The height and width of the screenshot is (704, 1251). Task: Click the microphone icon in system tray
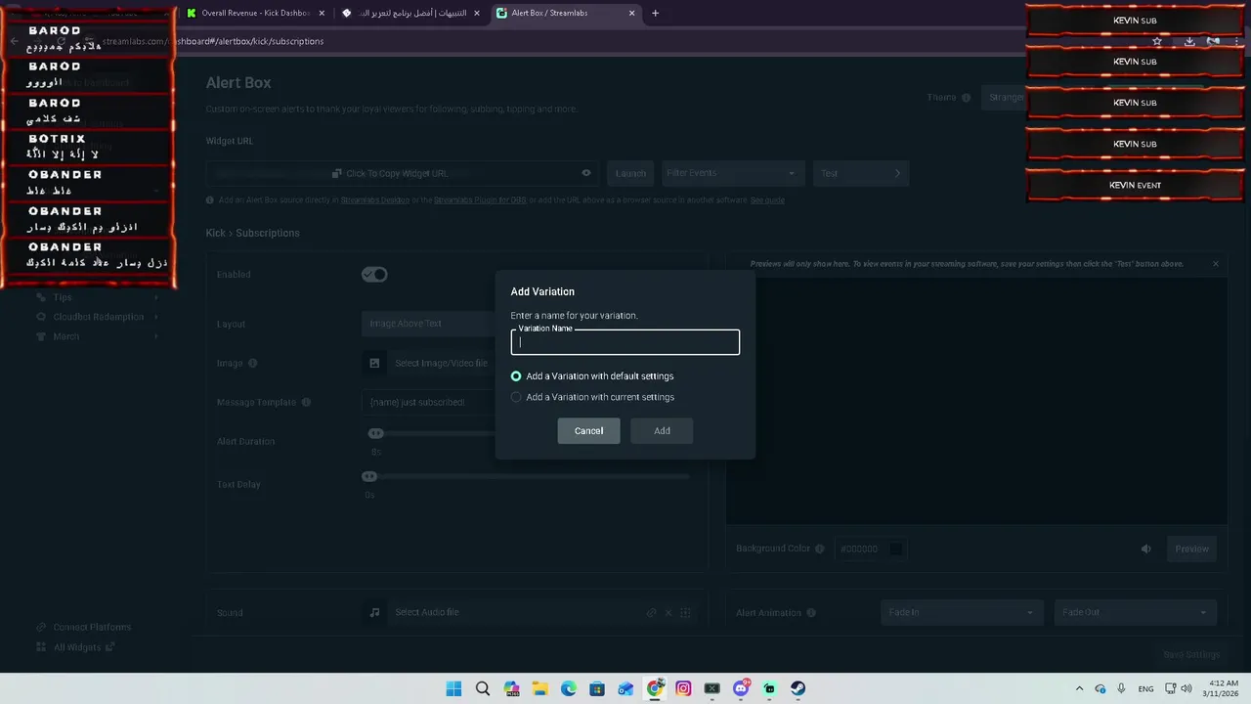tap(1121, 688)
